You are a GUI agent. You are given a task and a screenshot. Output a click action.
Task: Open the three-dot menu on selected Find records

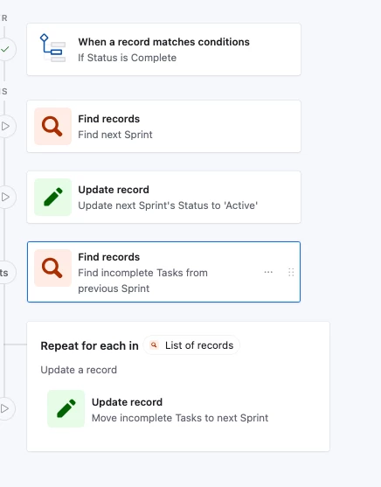point(268,272)
